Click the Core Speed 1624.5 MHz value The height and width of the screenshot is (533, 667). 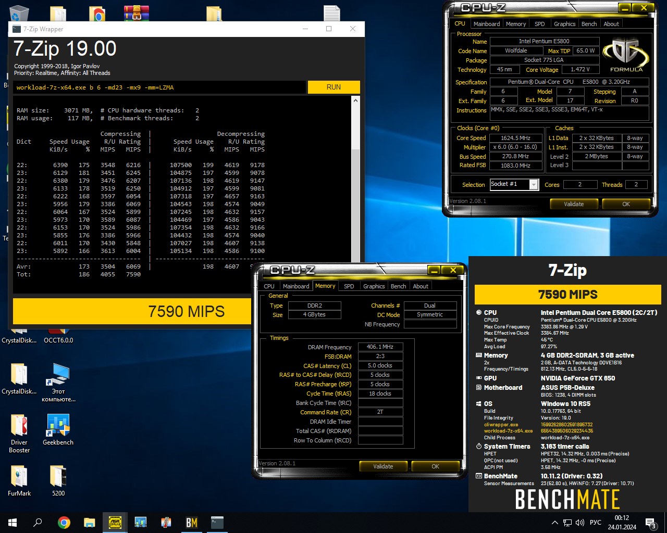(515, 138)
